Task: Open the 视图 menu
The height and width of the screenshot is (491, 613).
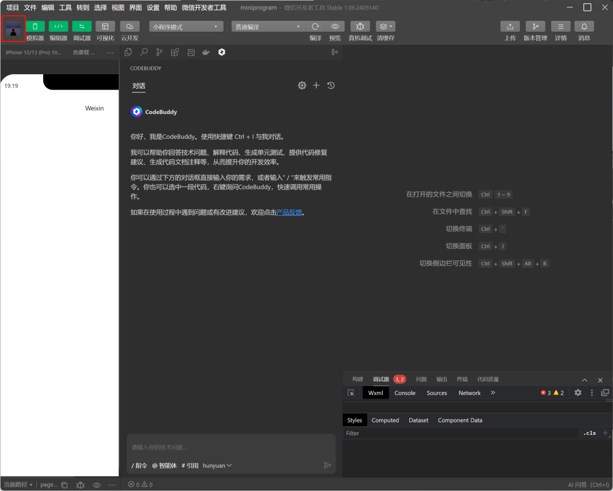Action: 117,7
